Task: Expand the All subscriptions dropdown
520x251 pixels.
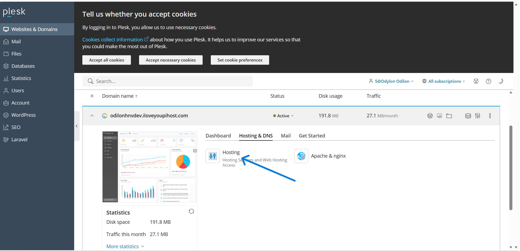Action: [444, 81]
